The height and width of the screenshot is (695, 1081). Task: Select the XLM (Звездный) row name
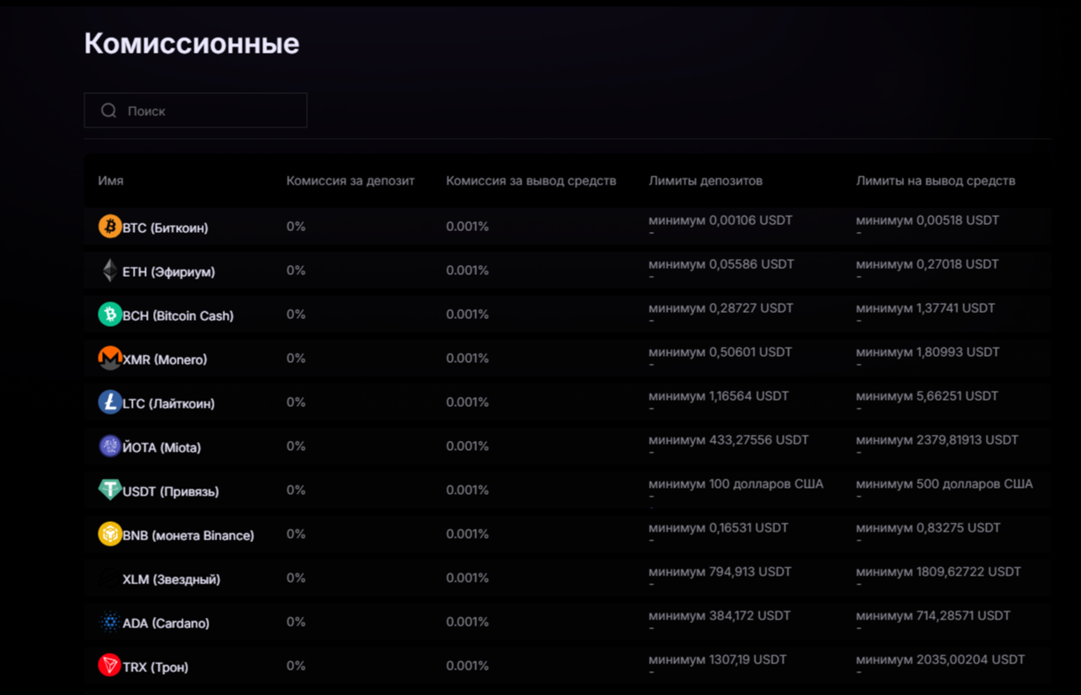[172, 579]
